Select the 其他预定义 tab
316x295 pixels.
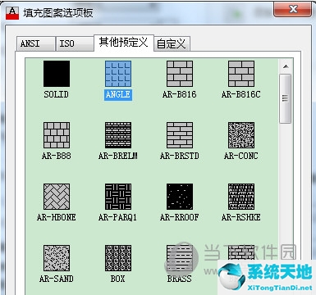tap(124, 43)
